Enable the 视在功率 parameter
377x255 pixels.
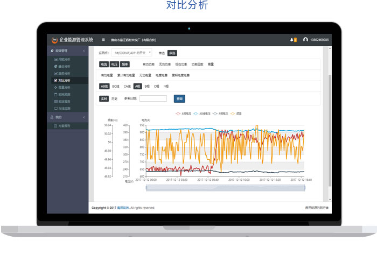coord(181,65)
